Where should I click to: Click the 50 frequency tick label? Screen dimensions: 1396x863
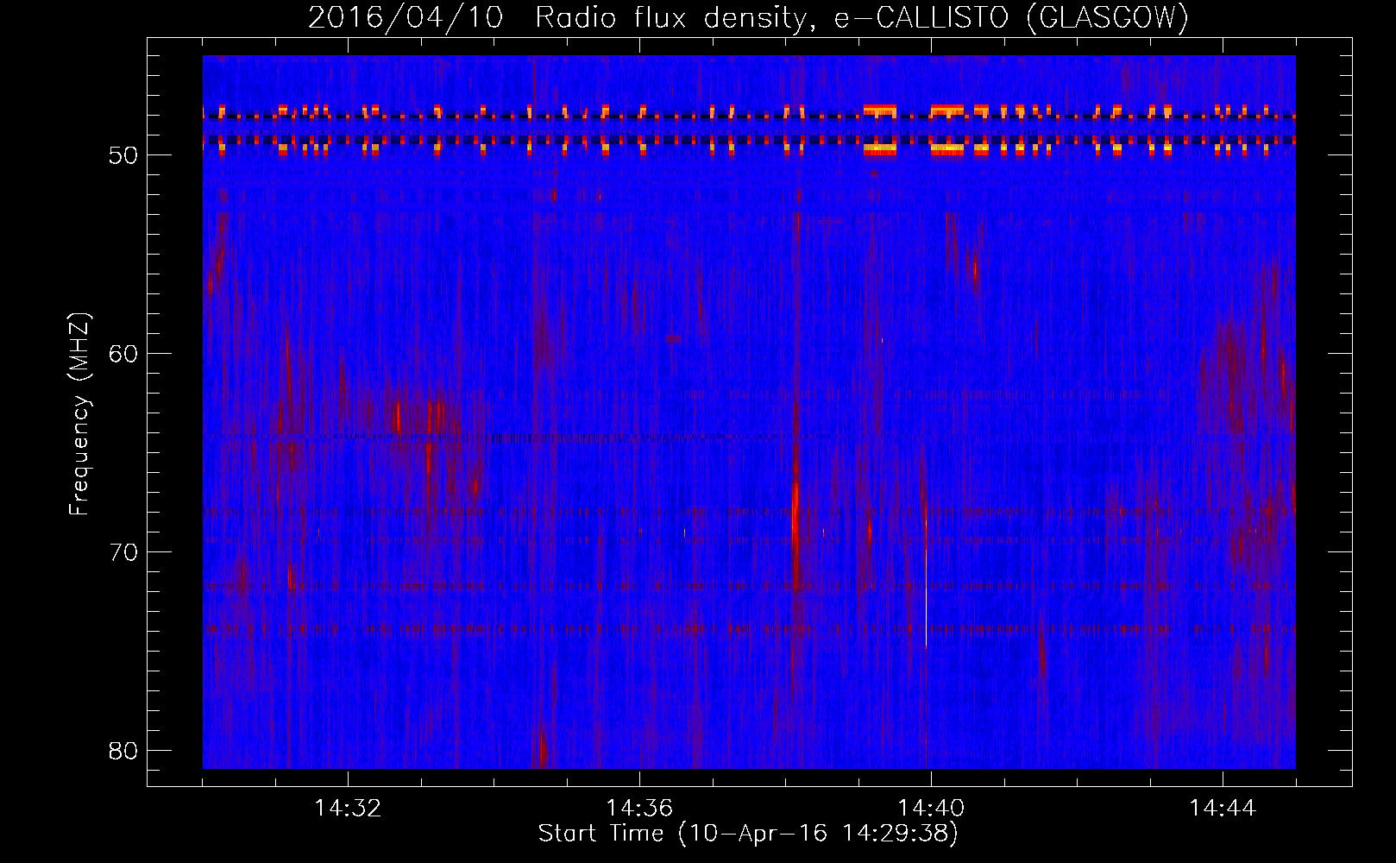124,155
